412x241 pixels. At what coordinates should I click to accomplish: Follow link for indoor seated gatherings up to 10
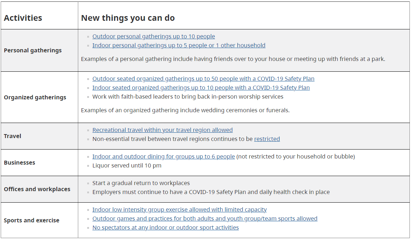tap(201, 88)
